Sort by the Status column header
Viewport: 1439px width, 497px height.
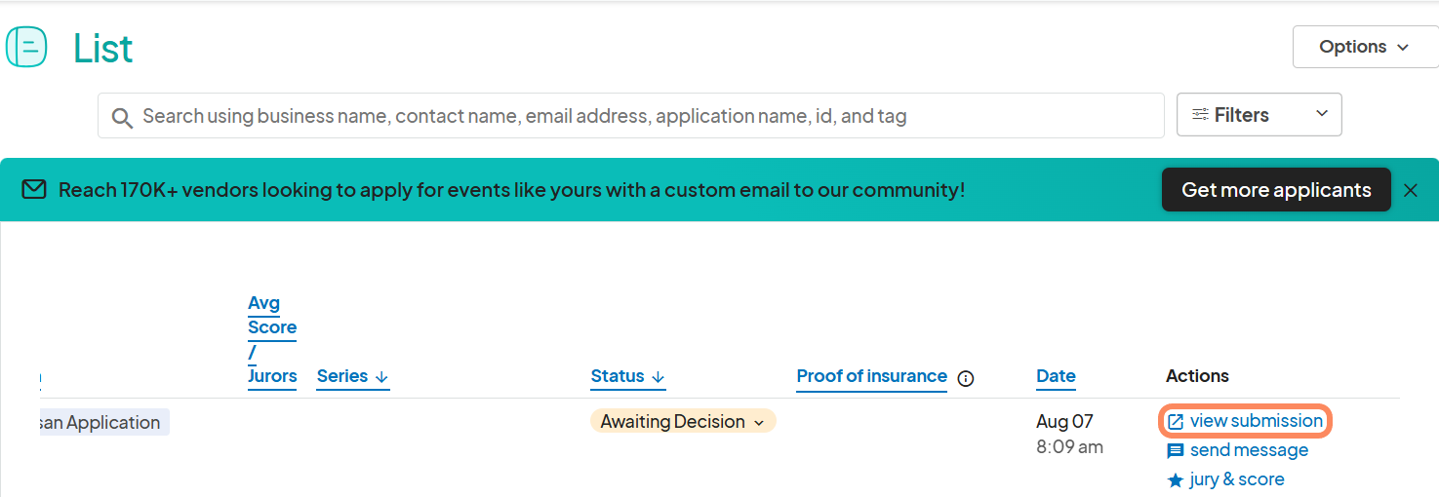tap(627, 376)
